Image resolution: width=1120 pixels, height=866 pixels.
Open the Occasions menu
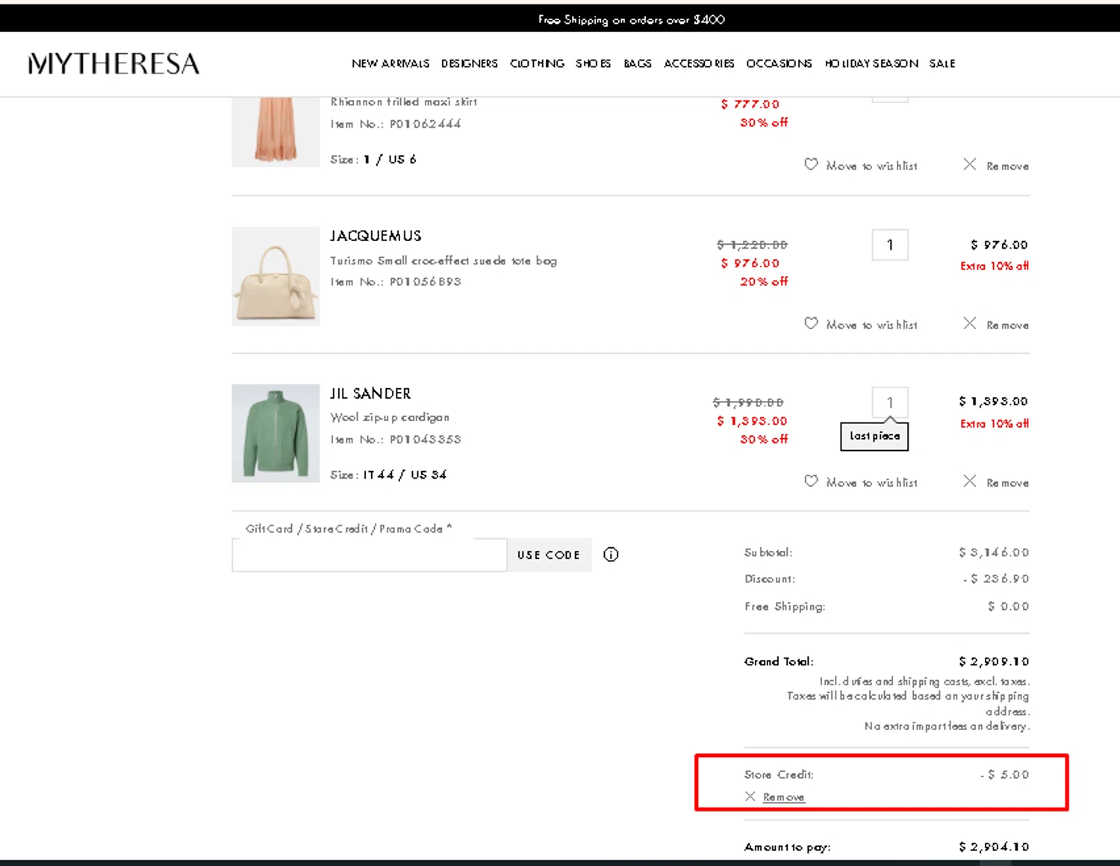779,63
